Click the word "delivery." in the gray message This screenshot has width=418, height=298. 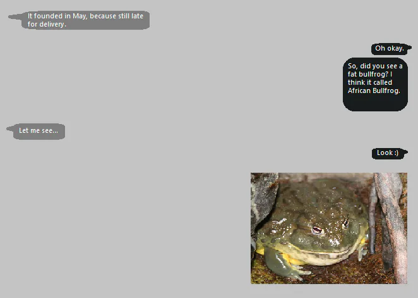(52, 24)
